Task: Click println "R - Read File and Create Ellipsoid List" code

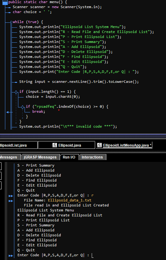Action: point(86,32)
